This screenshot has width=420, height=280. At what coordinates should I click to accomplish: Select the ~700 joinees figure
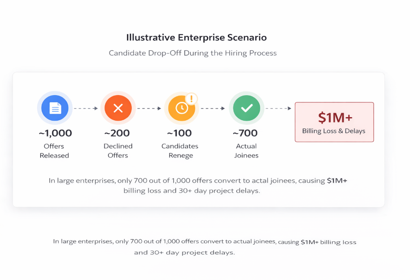(245, 133)
